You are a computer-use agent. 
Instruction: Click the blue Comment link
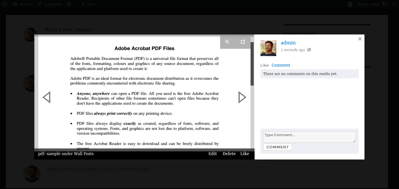pyautogui.click(x=281, y=65)
